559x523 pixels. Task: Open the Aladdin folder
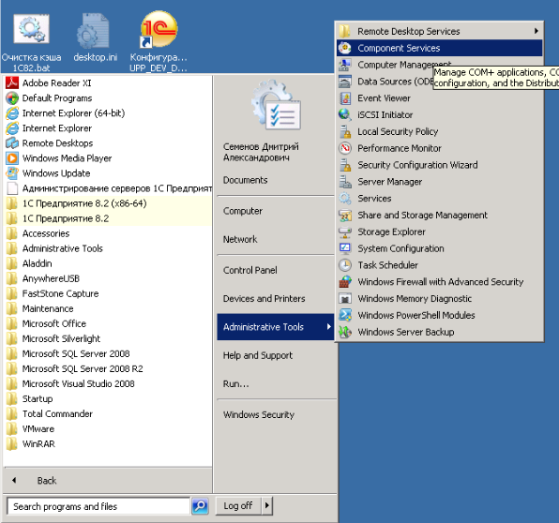pos(108,263)
